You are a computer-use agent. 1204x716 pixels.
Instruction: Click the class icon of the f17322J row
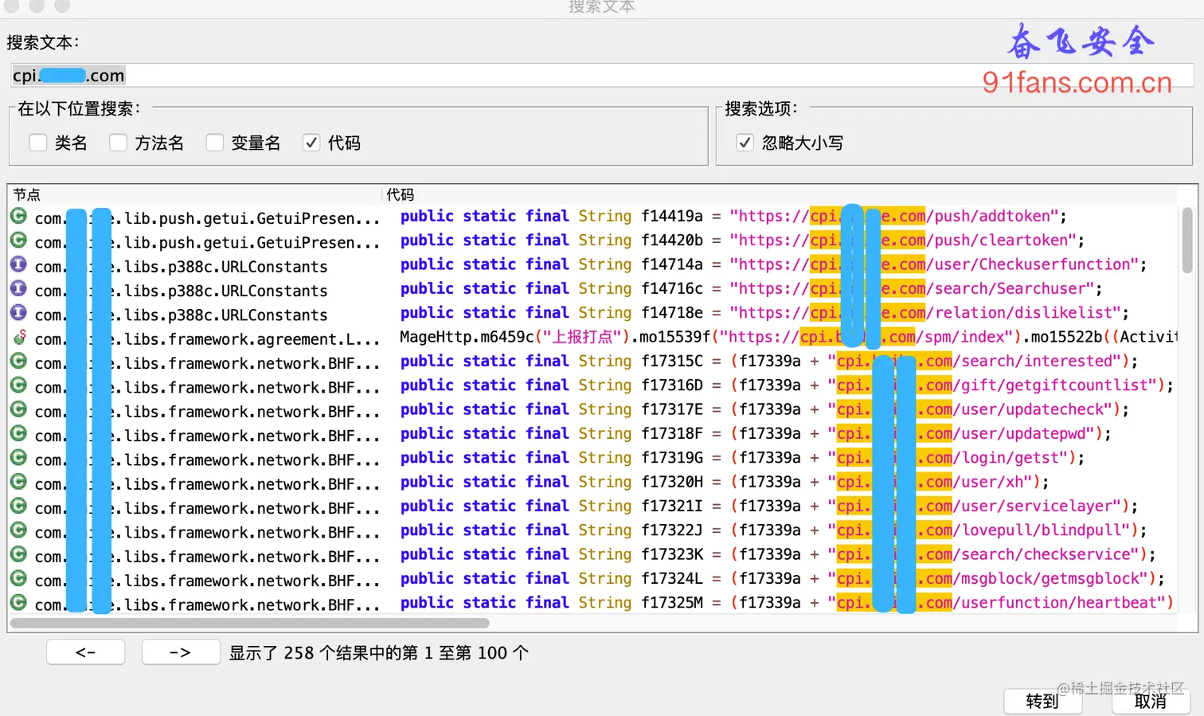(x=18, y=530)
